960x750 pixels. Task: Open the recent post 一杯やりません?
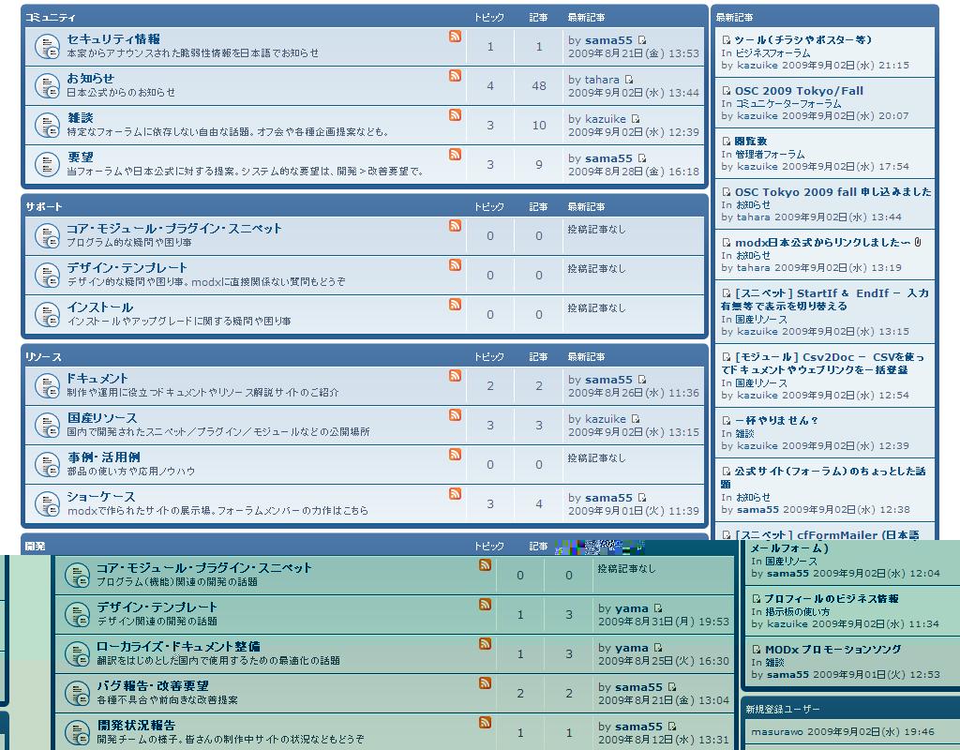point(777,421)
